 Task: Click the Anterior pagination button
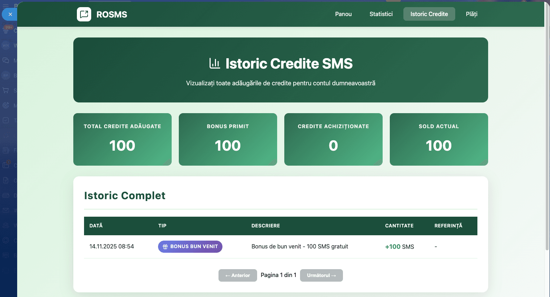(237, 275)
